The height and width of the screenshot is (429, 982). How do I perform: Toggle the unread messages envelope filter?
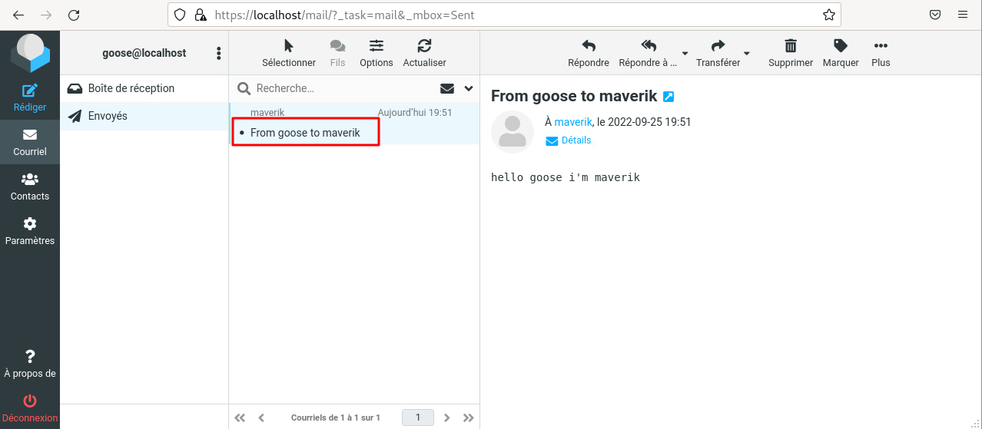click(x=446, y=88)
